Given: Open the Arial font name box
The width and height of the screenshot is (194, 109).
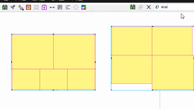Looking at the screenshot, I should (174, 7).
